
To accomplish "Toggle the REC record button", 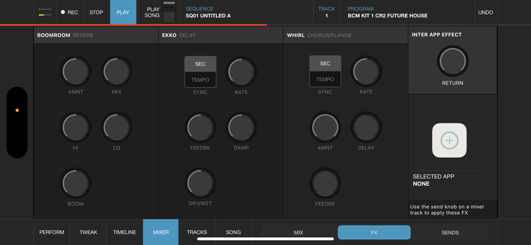I will (70, 12).
